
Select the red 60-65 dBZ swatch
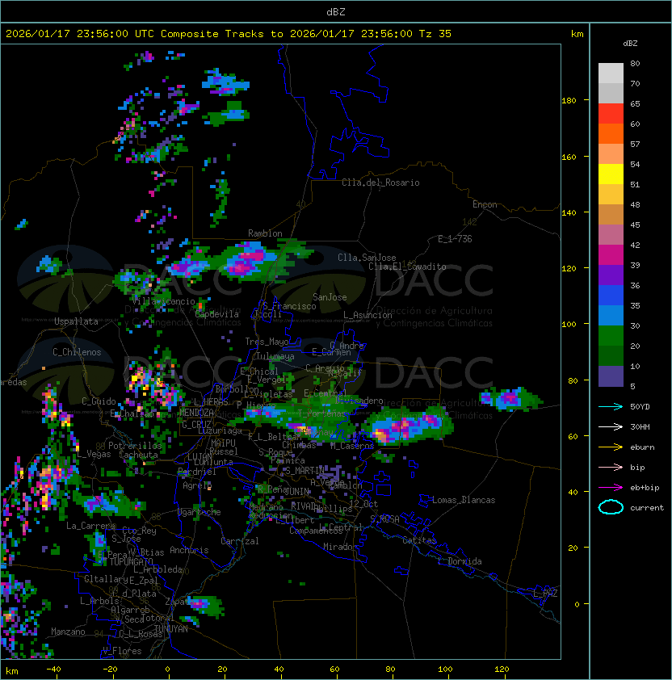tap(611, 114)
